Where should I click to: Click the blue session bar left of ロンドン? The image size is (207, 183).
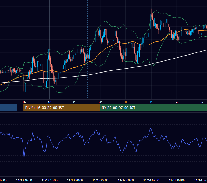point(9,108)
